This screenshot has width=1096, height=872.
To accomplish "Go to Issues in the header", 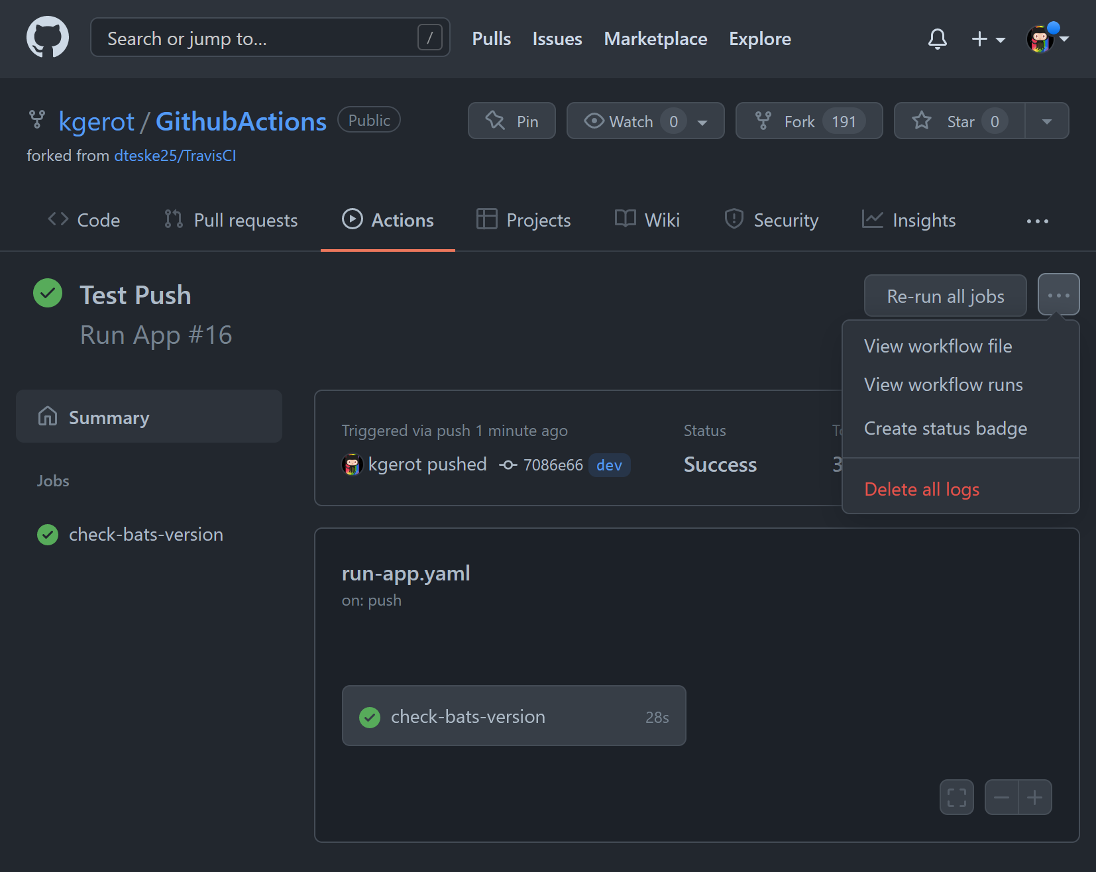I will (557, 39).
